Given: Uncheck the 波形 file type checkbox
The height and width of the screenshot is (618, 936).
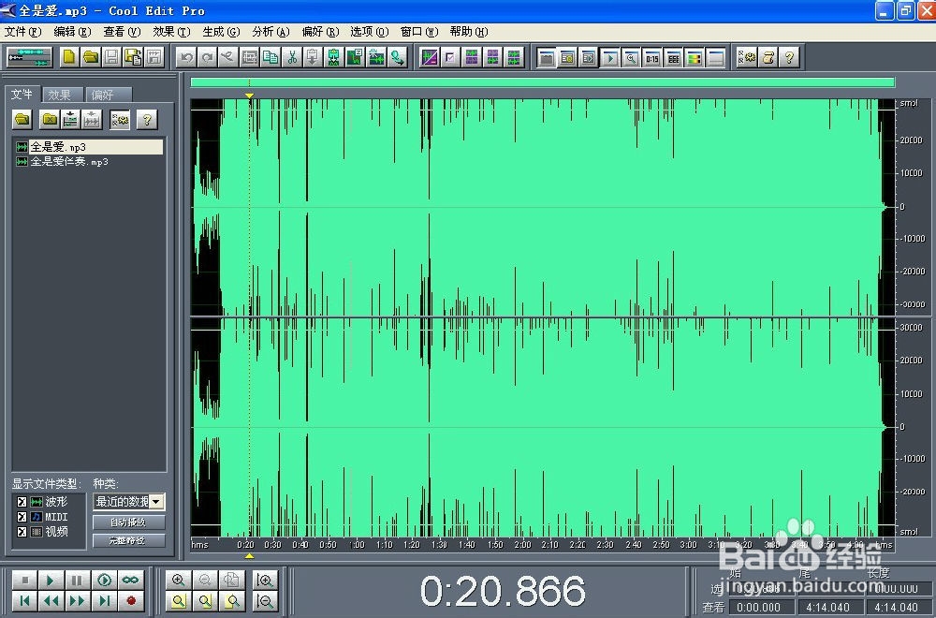Looking at the screenshot, I should point(22,502).
